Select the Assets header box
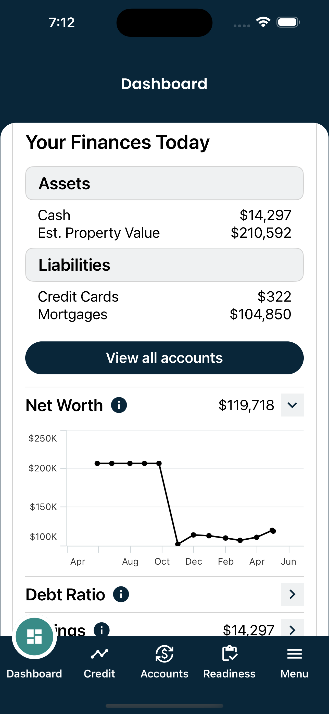Viewport: 329px width, 714px height. pyautogui.click(x=164, y=183)
